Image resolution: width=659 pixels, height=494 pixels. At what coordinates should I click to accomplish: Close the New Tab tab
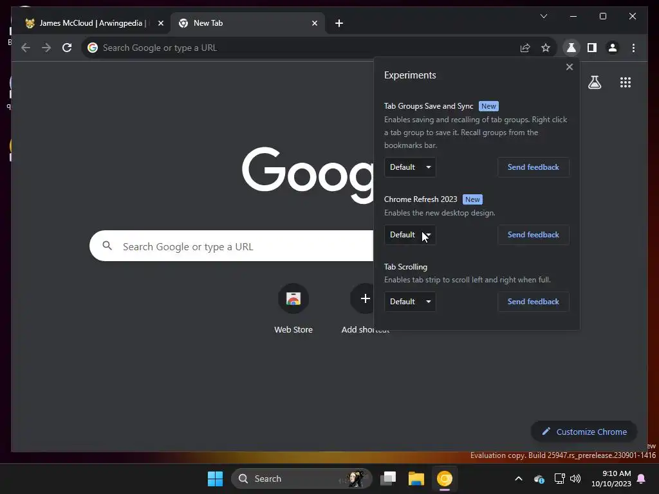point(314,23)
